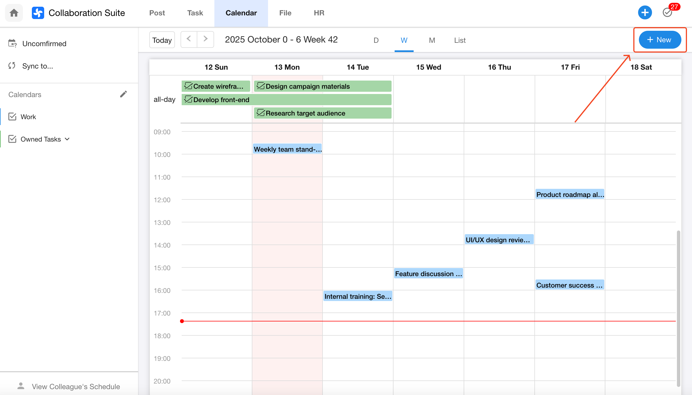The width and height of the screenshot is (692, 395).
Task: Click the person icon for colleague's schedule
Action: coord(21,386)
